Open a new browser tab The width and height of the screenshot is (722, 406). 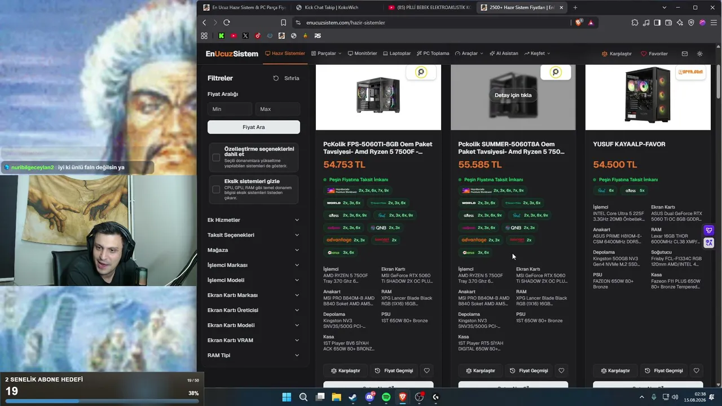575,7
